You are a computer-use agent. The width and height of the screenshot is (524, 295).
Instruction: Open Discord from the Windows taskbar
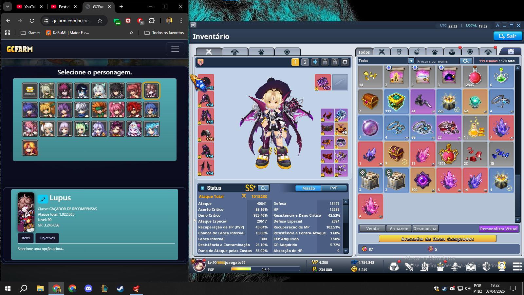coord(88,288)
